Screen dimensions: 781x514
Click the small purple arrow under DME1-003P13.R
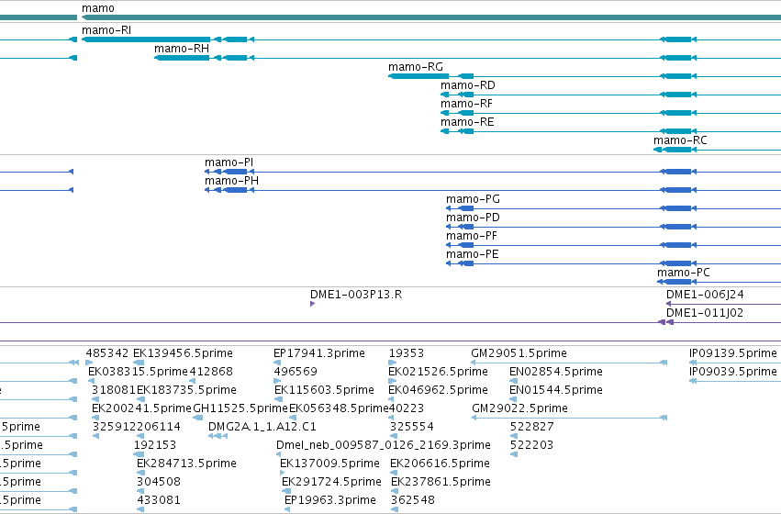312,304
